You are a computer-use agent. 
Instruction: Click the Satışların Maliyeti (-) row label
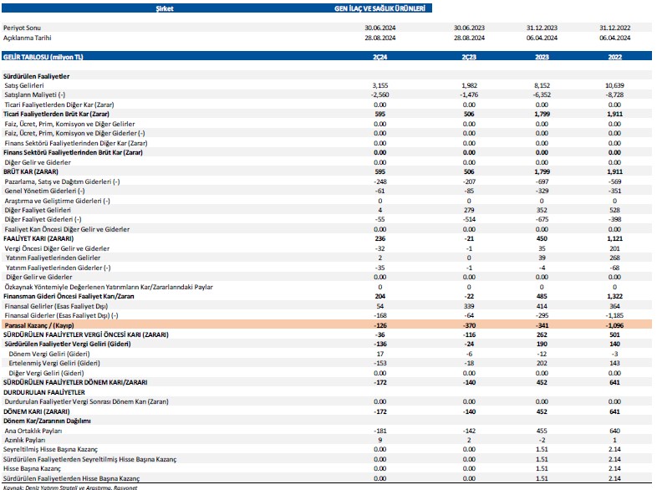37,94
